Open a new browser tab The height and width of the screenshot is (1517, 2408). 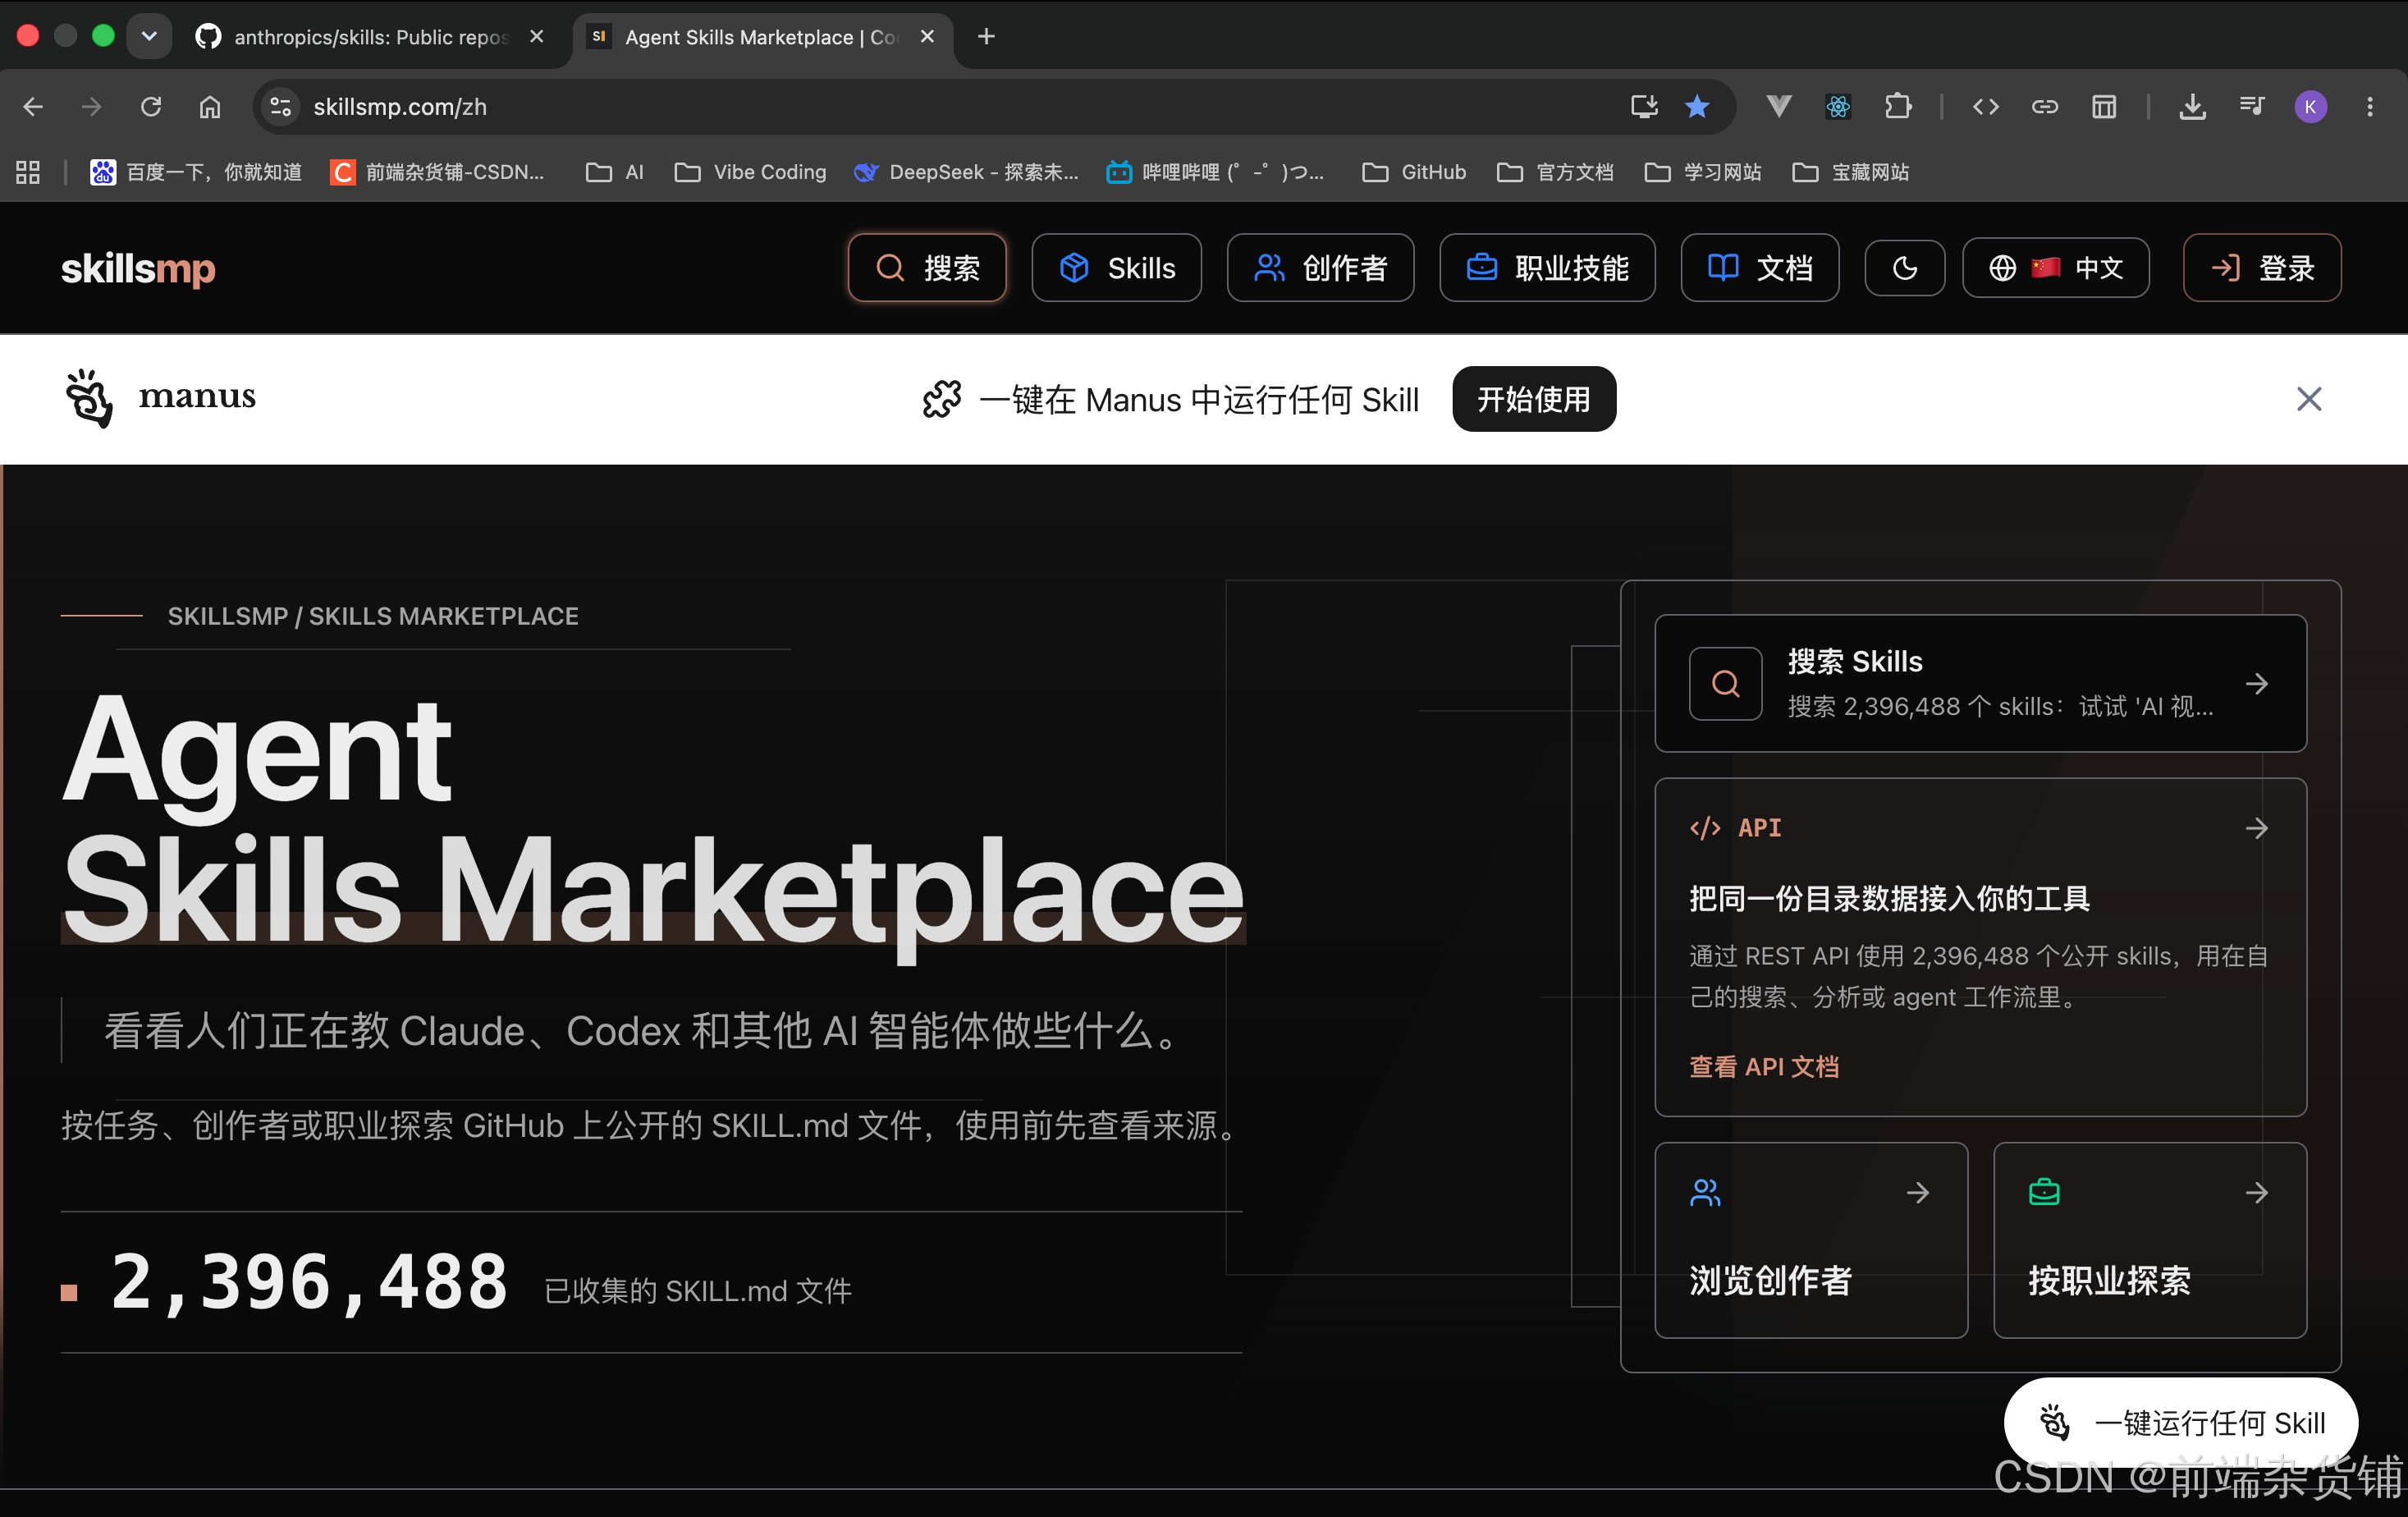point(986,36)
